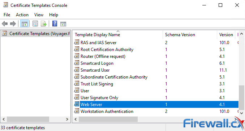This screenshot has width=245, height=131.
Task: Click the tree pane scroll-right arrow
Action: (x=67, y=119)
